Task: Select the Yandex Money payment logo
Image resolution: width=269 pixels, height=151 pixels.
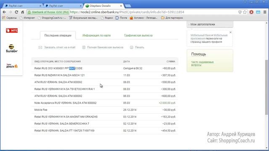Action: coord(12,66)
